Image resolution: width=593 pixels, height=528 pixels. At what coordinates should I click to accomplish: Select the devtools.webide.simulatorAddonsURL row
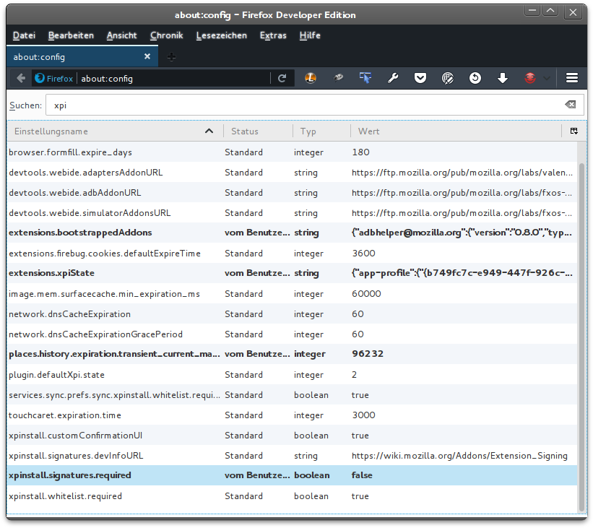292,213
